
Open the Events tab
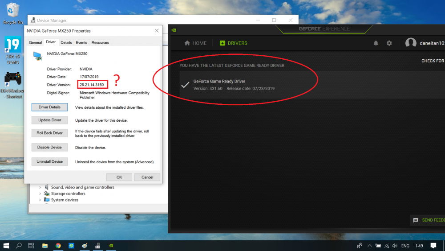click(x=81, y=43)
